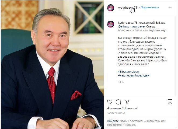Open the #нашпервыйпрезидент hashtag
Image resolution: width=178 pixels, height=129 pixels.
(134, 75)
